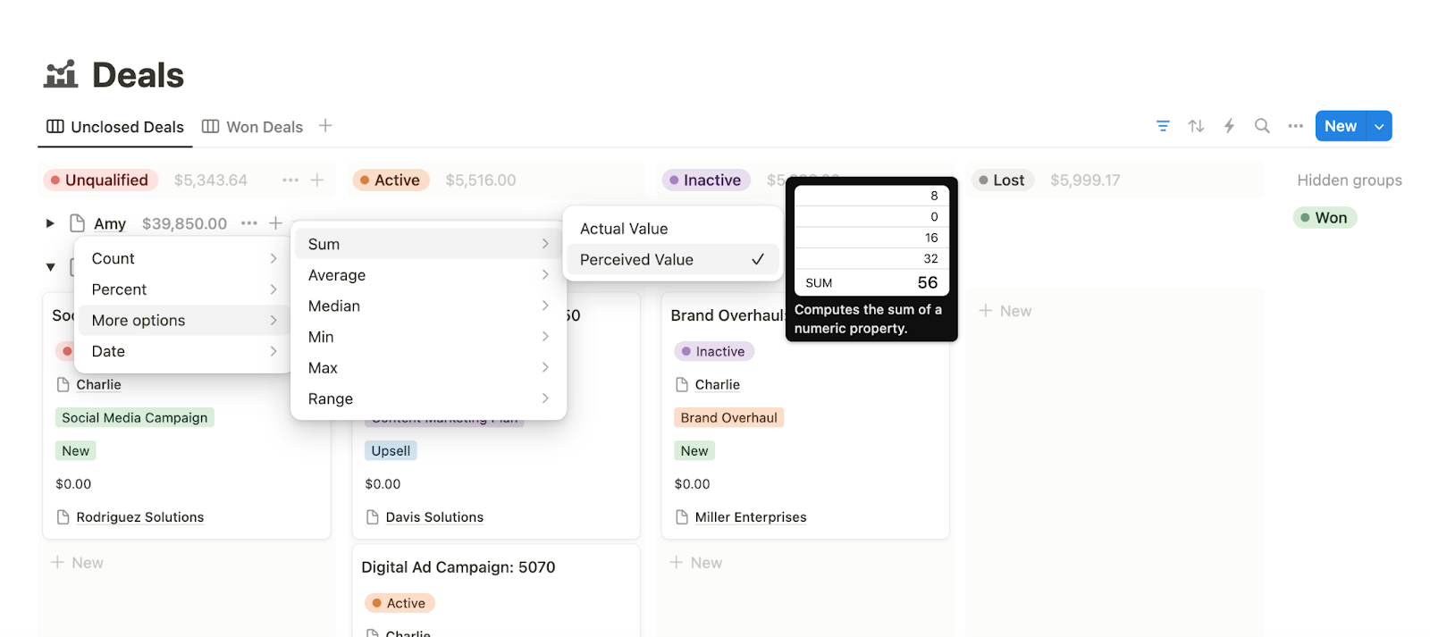Open Brand Overhaul deal card title
Screen dimensions: 1430x637
pyautogui.click(x=728, y=315)
